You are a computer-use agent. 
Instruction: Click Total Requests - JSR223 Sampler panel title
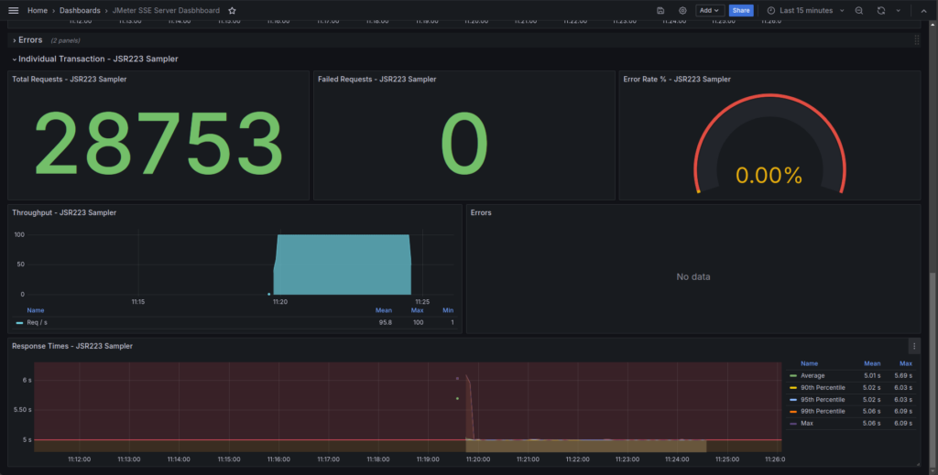click(x=70, y=79)
